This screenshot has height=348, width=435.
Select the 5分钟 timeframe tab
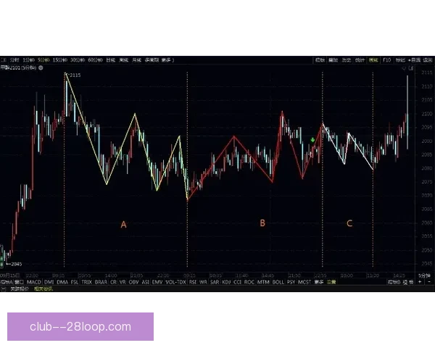[x=43, y=60]
